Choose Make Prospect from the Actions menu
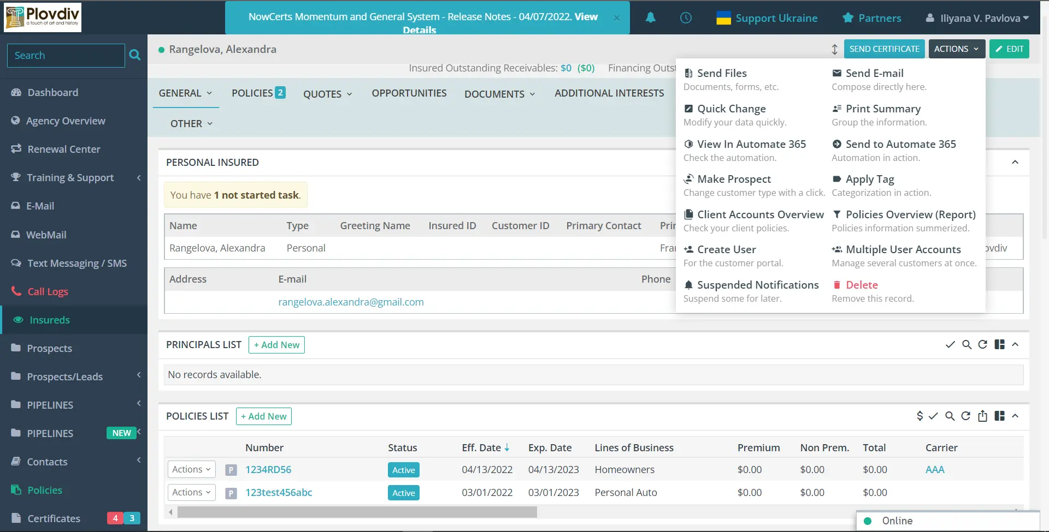The width and height of the screenshot is (1049, 532). coord(734,179)
